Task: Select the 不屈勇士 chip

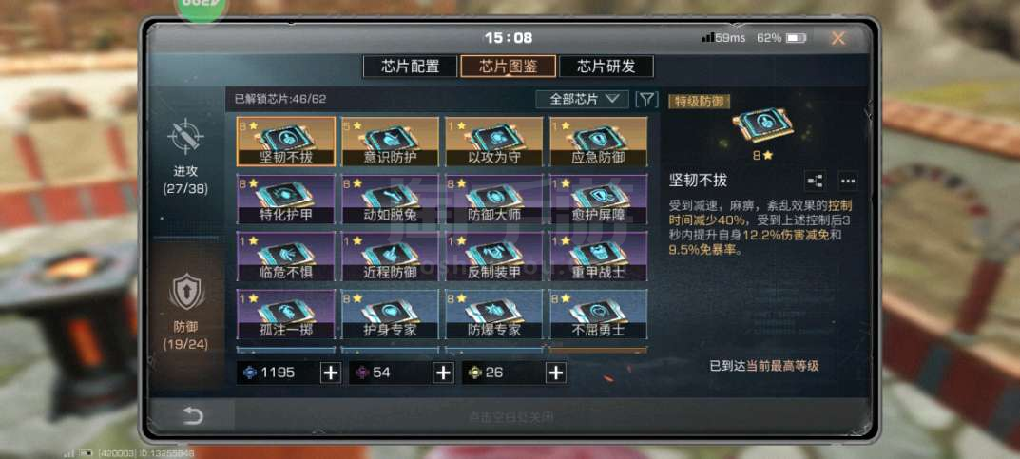Action: [x=599, y=314]
